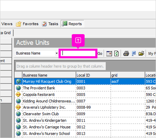Viewport: 156px width, 138px height.
Task: Click Local ID cell 0008-99
Action: (x=93, y=108)
